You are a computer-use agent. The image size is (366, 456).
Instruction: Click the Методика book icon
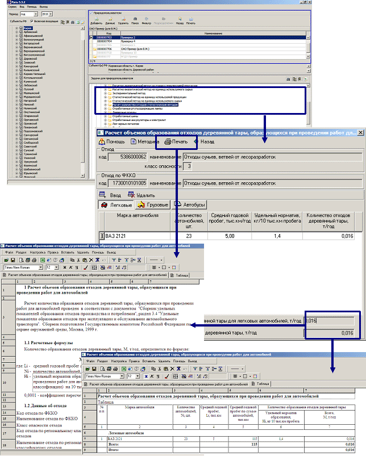coord(143,141)
